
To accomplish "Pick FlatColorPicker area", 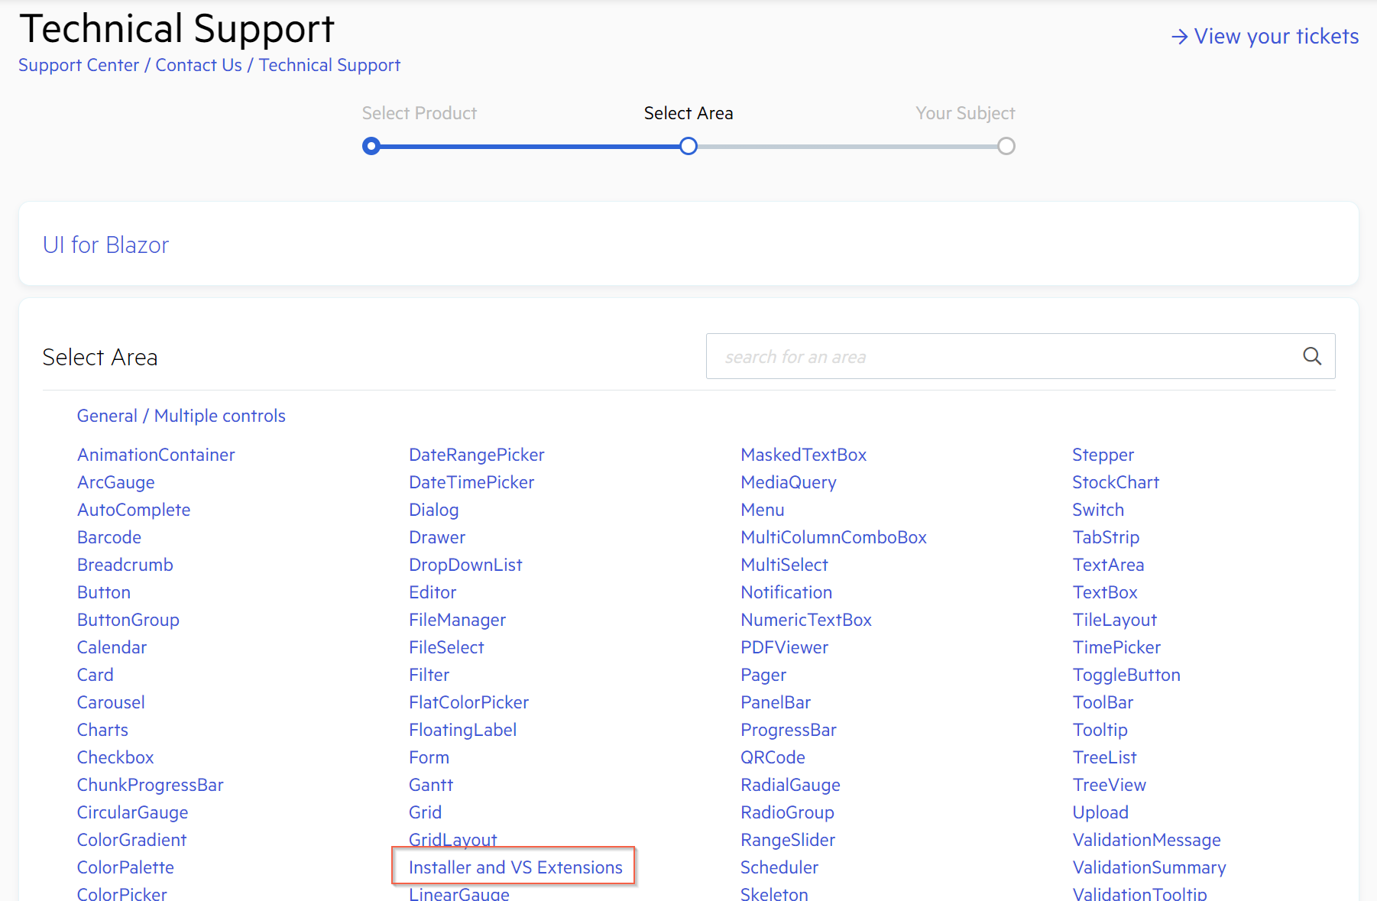I will pos(468,702).
